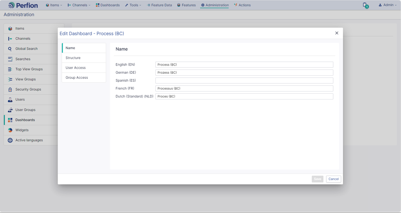Click the "Dutch (Standard) (NLD)" label
The height and width of the screenshot is (213, 401).
click(x=135, y=96)
